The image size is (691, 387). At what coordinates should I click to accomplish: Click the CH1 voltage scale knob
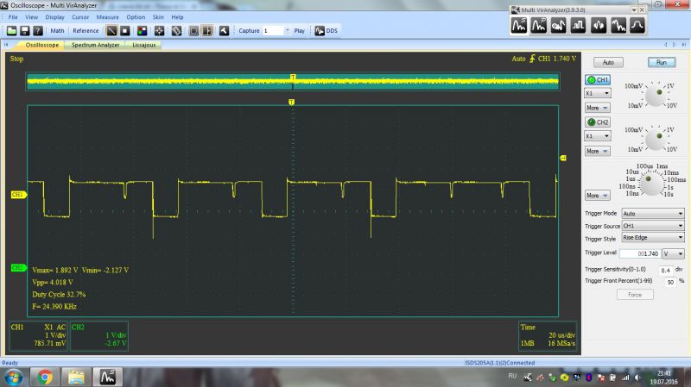point(656,96)
